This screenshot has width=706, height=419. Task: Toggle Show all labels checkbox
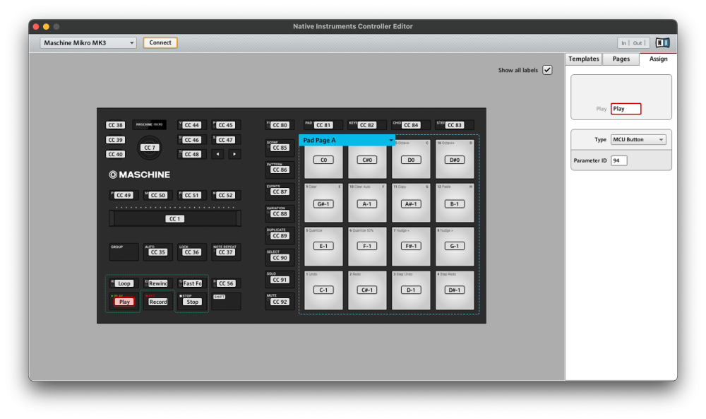[x=547, y=70]
